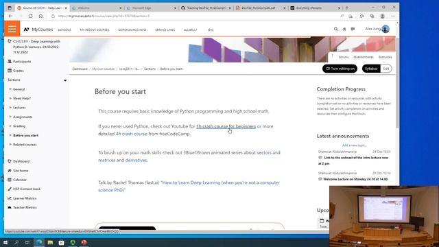Expand the Related courses section
This screenshot has width=439, height=247.
pos(25,145)
